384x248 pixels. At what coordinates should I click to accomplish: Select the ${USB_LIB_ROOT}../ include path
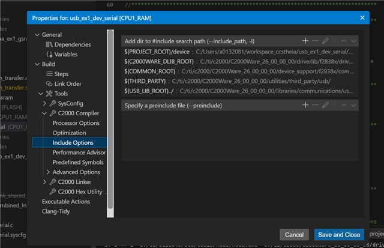[239, 91]
